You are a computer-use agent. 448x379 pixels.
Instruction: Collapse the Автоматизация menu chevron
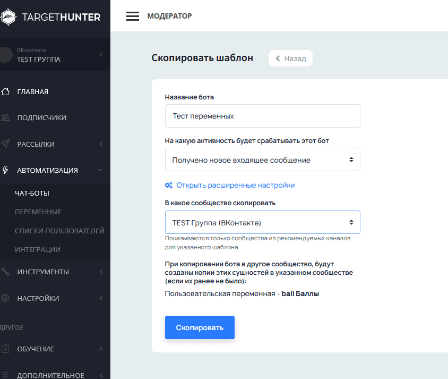pos(101,170)
